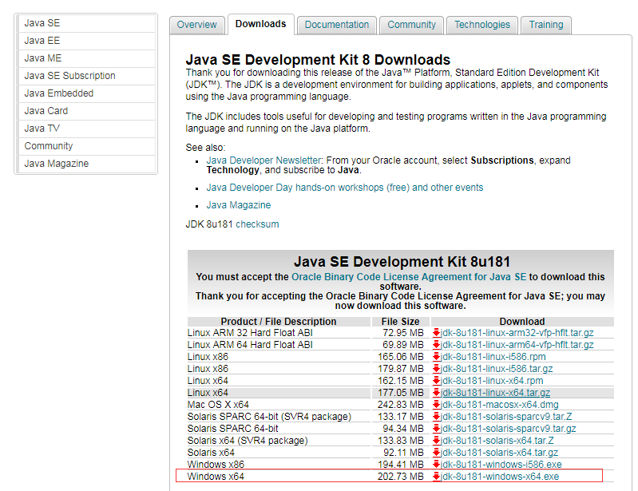The width and height of the screenshot is (638, 491).
Task: Select Java Embedded in the sidebar
Action: pos(86,93)
